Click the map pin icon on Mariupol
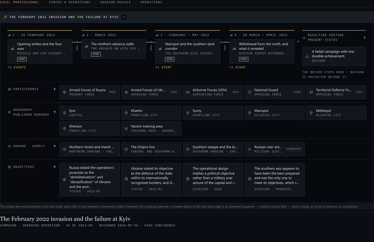 250,113
